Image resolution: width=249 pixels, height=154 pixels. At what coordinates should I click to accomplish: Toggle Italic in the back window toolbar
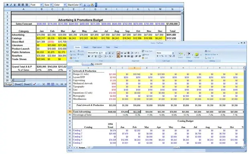tap(11, 5)
